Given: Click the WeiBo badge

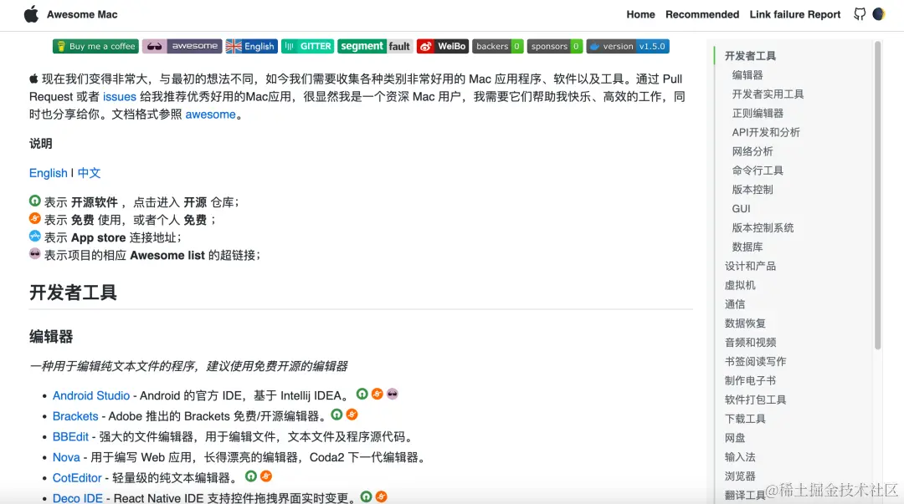Looking at the screenshot, I should point(442,46).
